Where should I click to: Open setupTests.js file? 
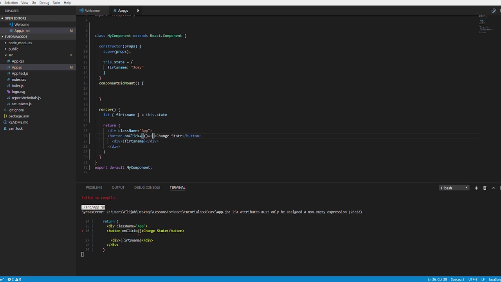coord(22,104)
